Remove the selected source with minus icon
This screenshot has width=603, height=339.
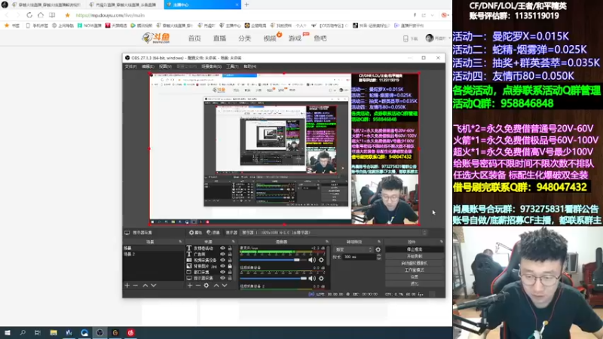coord(198,286)
